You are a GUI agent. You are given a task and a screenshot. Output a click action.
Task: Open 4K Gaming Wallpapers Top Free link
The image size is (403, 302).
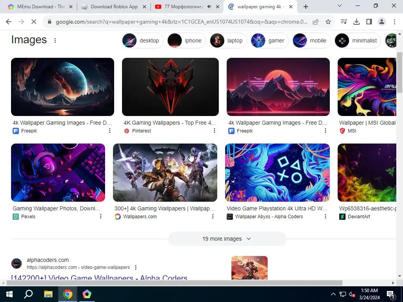tap(170, 123)
